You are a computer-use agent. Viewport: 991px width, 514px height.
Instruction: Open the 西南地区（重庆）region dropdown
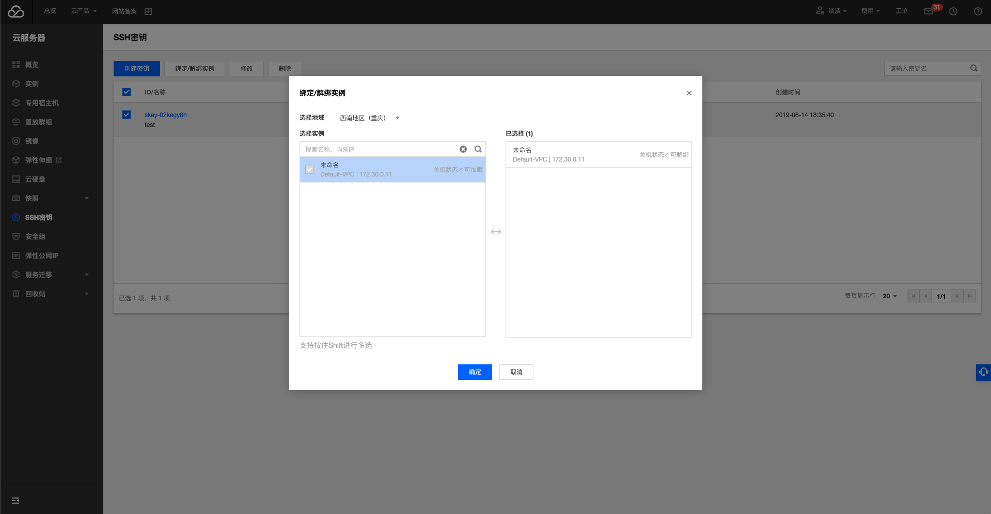(370, 118)
